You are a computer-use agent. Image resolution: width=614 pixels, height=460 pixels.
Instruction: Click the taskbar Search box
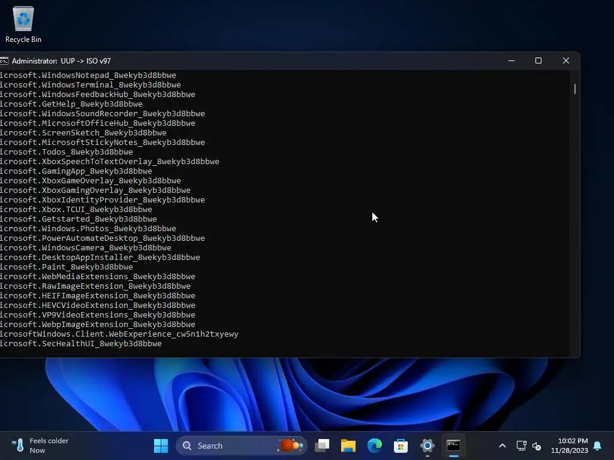242,446
